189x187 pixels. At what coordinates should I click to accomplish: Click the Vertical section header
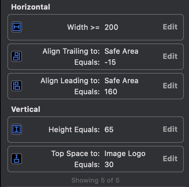point(26,109)
